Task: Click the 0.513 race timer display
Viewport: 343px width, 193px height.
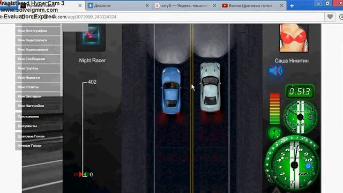Action: pos(300,91)
